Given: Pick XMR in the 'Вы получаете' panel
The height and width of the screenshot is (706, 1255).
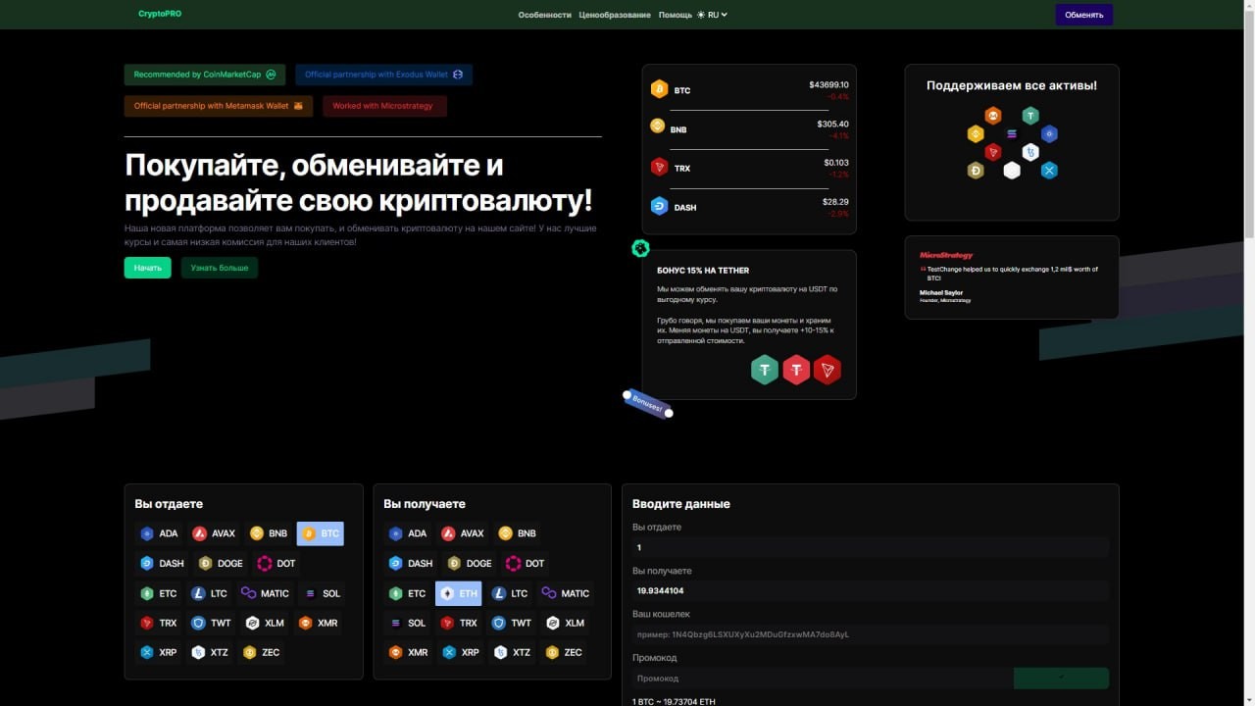Looking at the screenshot, I should click(410, 652).
